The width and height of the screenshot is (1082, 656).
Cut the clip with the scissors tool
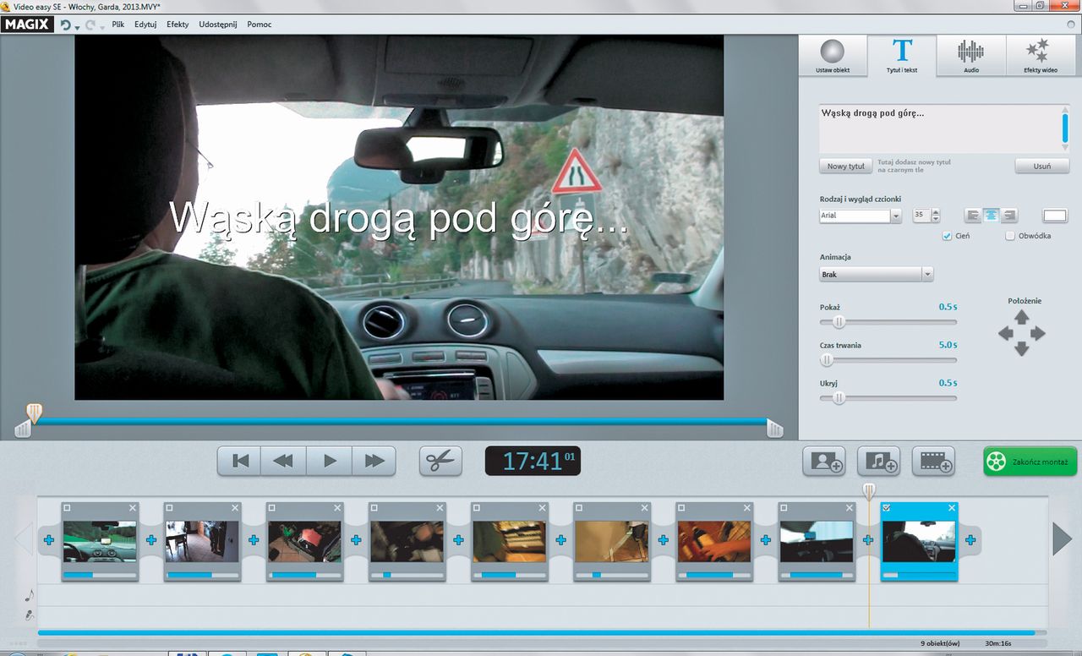coord(441,461)
